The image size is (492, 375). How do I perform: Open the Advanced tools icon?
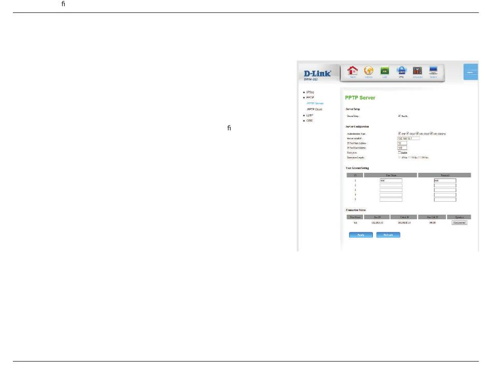417,71
